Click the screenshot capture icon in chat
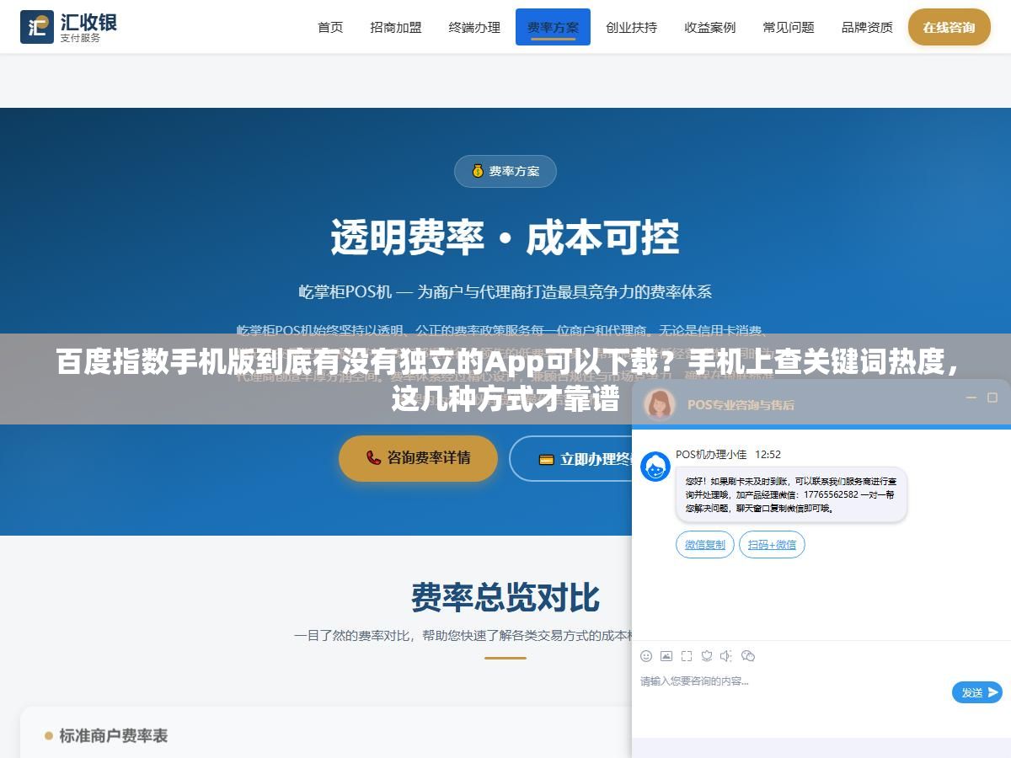The image size is (1011, 758). (687, 656)
